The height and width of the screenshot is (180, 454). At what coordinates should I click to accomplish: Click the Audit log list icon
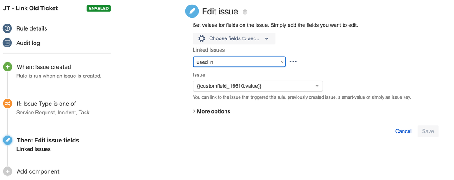7,43
